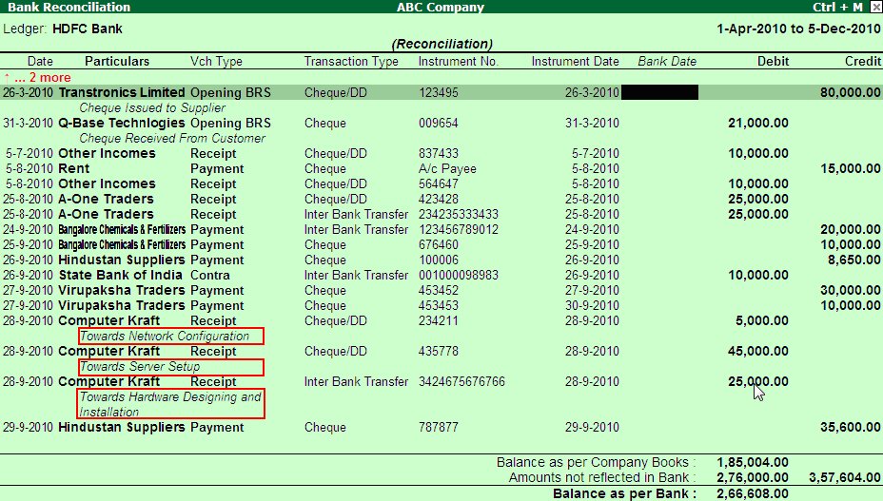The height and width of the screenshot is (501, 883).
Task: Click the 'Cheque Received From Customer' narration
Action: click(172, 138)
